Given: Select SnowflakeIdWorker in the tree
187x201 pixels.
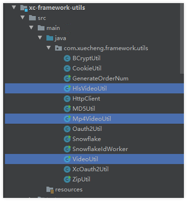Looking at the screenshot, I should coord(100,149).
